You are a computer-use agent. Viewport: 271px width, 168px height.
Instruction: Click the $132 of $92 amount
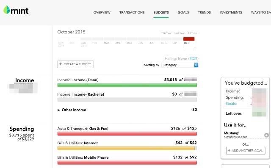tap(185, 157)
